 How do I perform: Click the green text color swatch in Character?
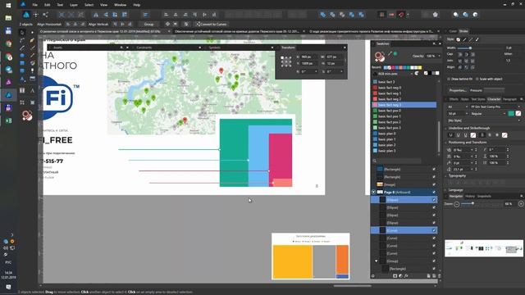(x=511, y=114)
